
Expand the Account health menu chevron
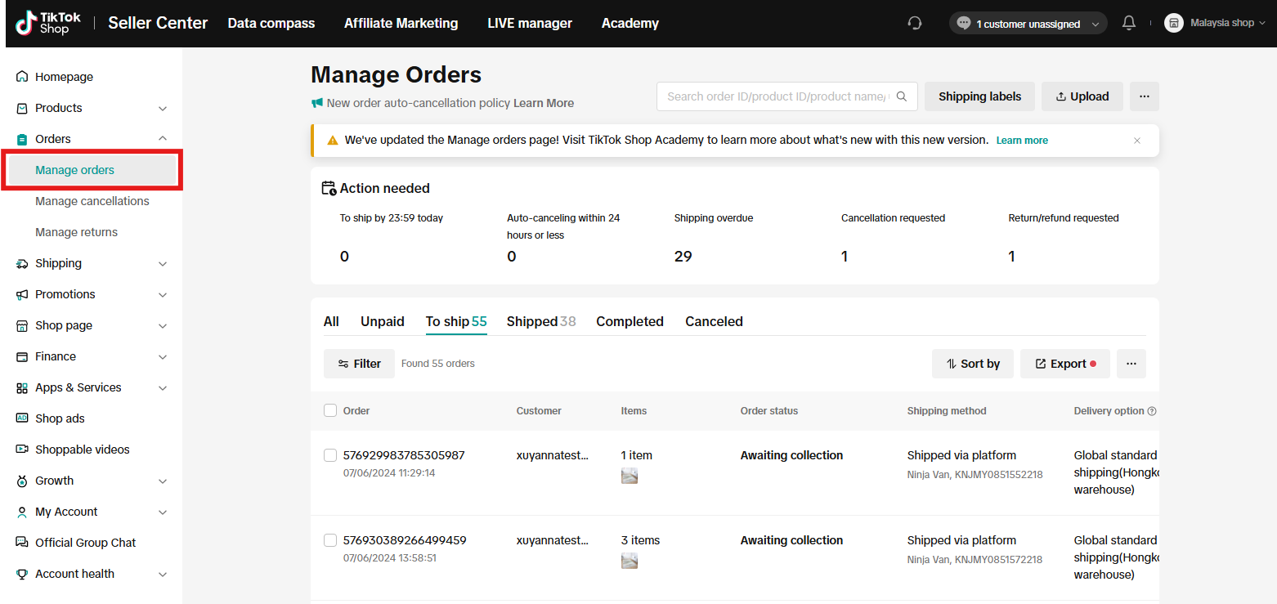[x=163, y=575]
